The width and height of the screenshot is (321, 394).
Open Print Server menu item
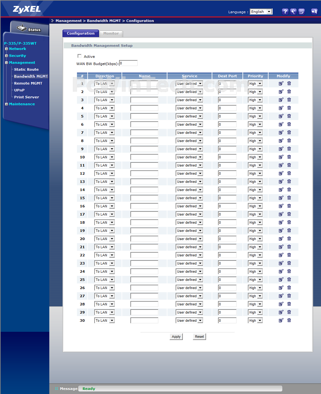point(27,97)
